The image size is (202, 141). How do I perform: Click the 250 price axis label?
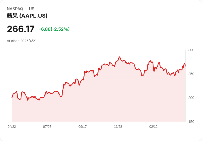click(191, 74)
